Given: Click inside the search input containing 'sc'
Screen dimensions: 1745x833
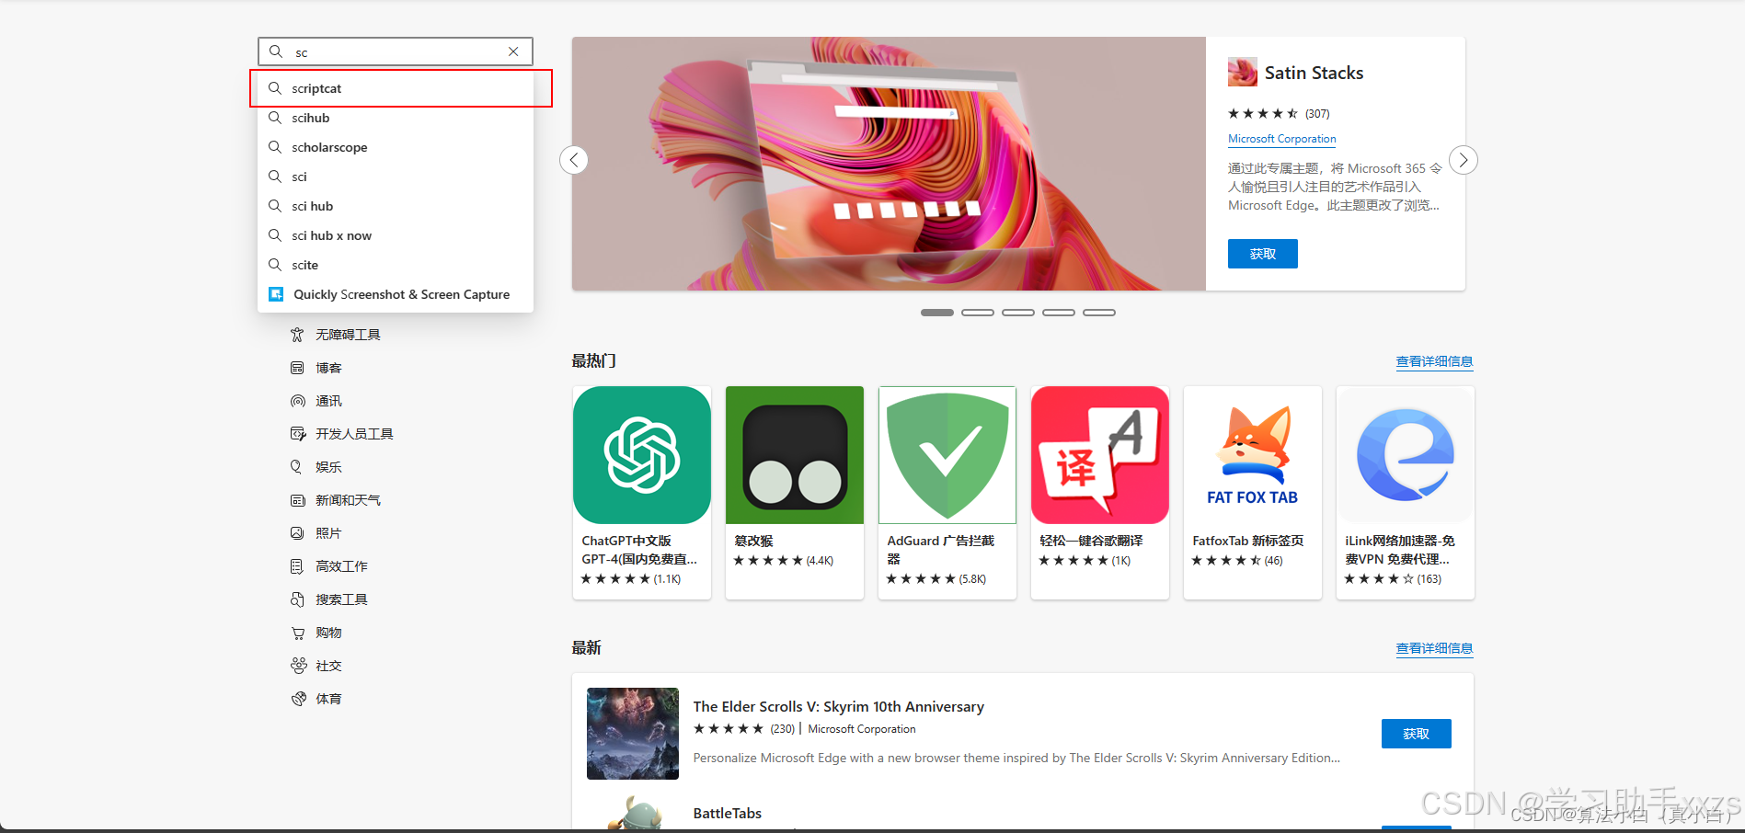Looking at the screenshot, I should (396, 51).
